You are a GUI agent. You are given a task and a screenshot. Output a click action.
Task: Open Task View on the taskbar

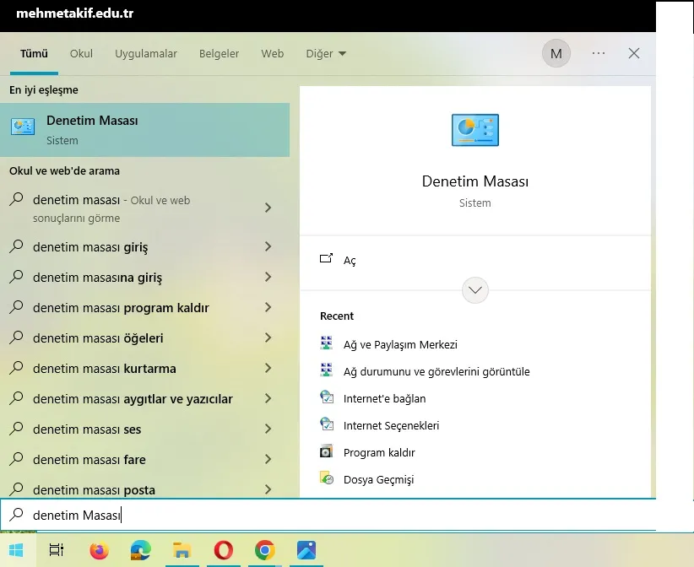click(x=57, y=550)
